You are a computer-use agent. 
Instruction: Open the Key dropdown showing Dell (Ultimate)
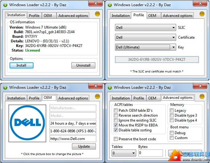click(x=145, y=47)
